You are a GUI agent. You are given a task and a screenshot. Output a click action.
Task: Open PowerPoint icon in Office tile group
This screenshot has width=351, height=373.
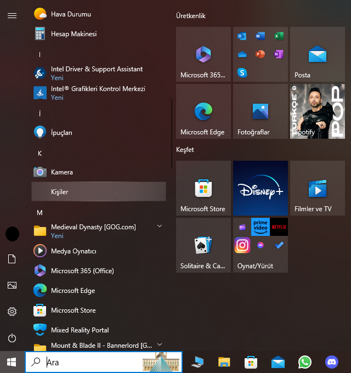tap(260, 54)
